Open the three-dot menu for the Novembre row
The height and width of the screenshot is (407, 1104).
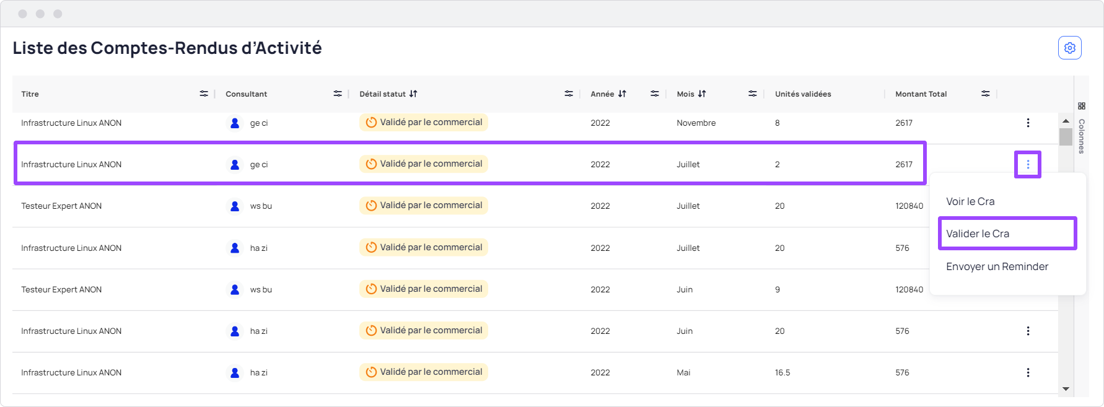[1028, 123]
